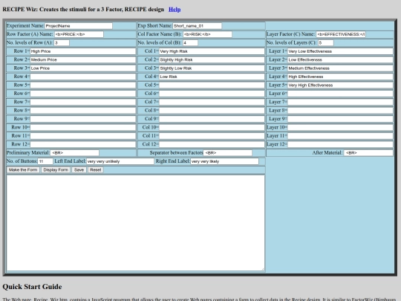Viewport: 401px width, 301px height.
Task: Click the empty Col 5 field
Action: pyautogui.click(x=212, y=85)
